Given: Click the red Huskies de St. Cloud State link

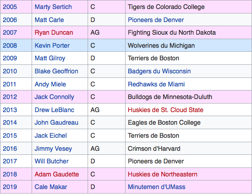Looking at the screenshot, I should (x=166, y=110).
